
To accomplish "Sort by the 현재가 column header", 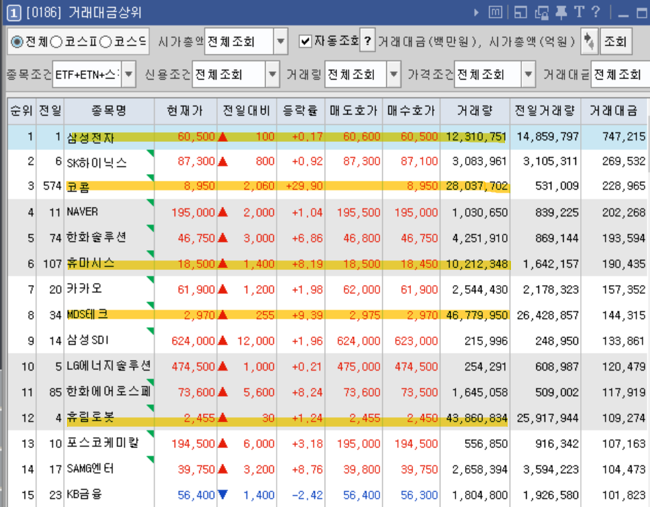I will (186, 111).
